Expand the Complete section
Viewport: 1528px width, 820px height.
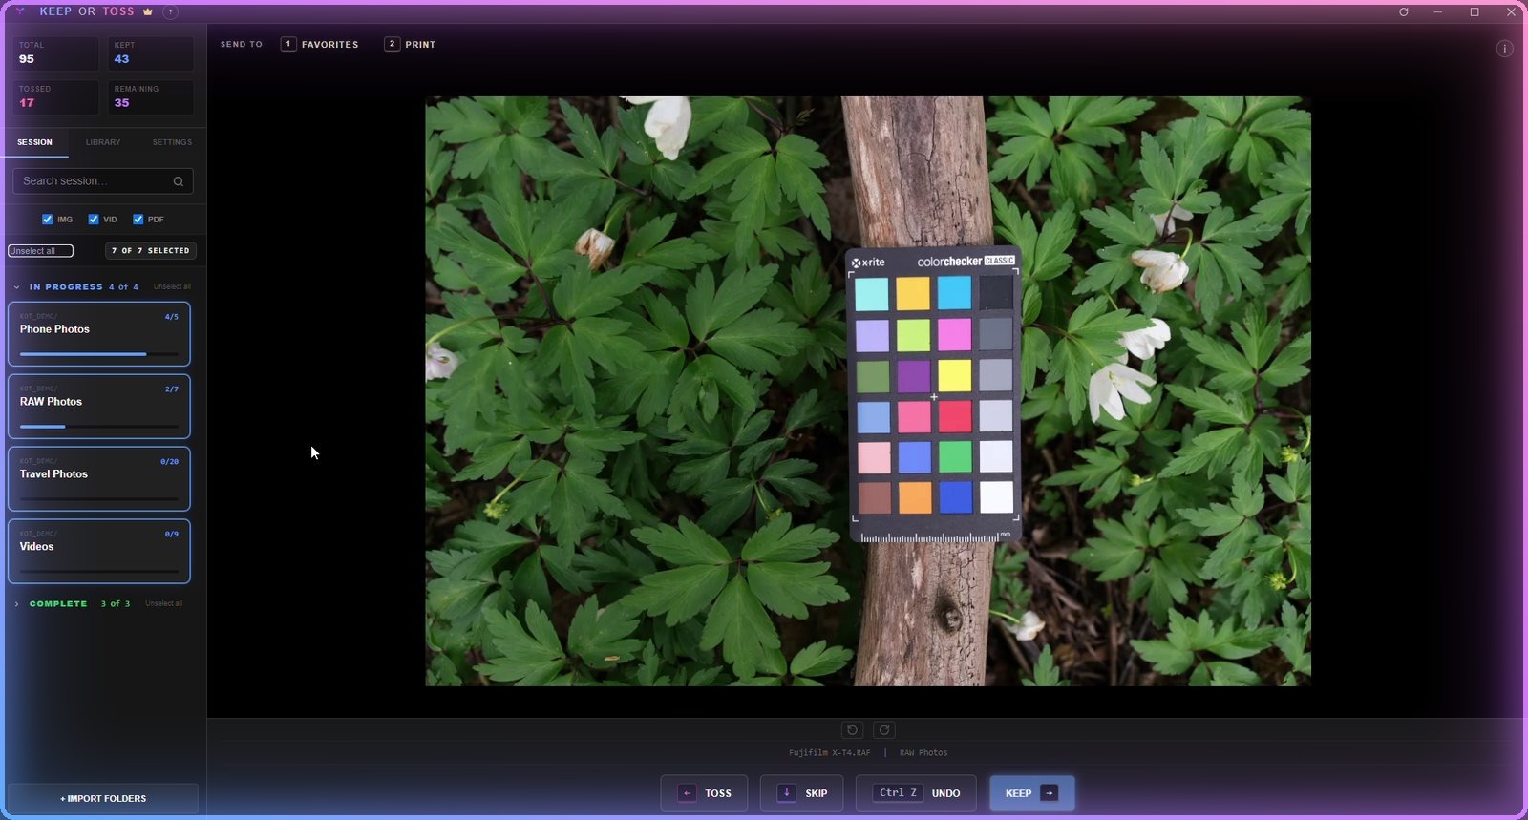(17, 604)
